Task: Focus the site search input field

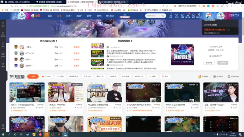Action: [x=154, y=16]
